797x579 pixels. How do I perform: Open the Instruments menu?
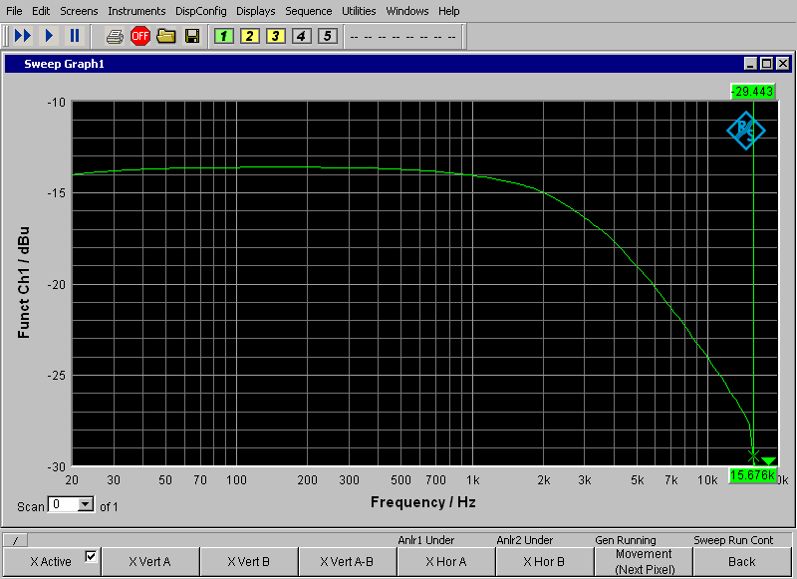pyautogui.click(x=136, y=11)
